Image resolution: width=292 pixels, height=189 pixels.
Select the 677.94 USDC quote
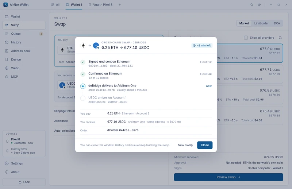[250, 53]
